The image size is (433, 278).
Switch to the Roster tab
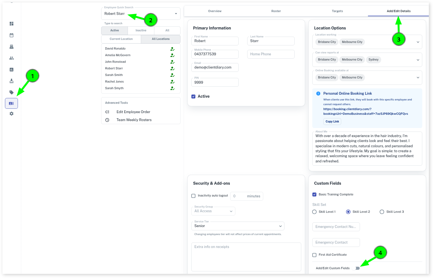[x=276, y=11]
